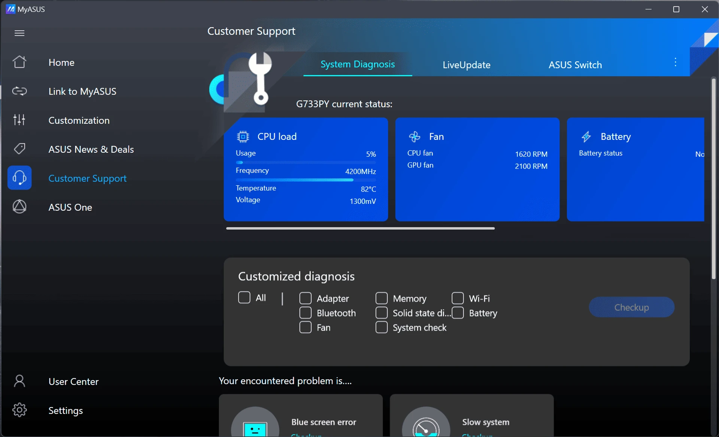Click the horizontal status cards scrollbar
719x437 pixels.
[x=360, y=228]
